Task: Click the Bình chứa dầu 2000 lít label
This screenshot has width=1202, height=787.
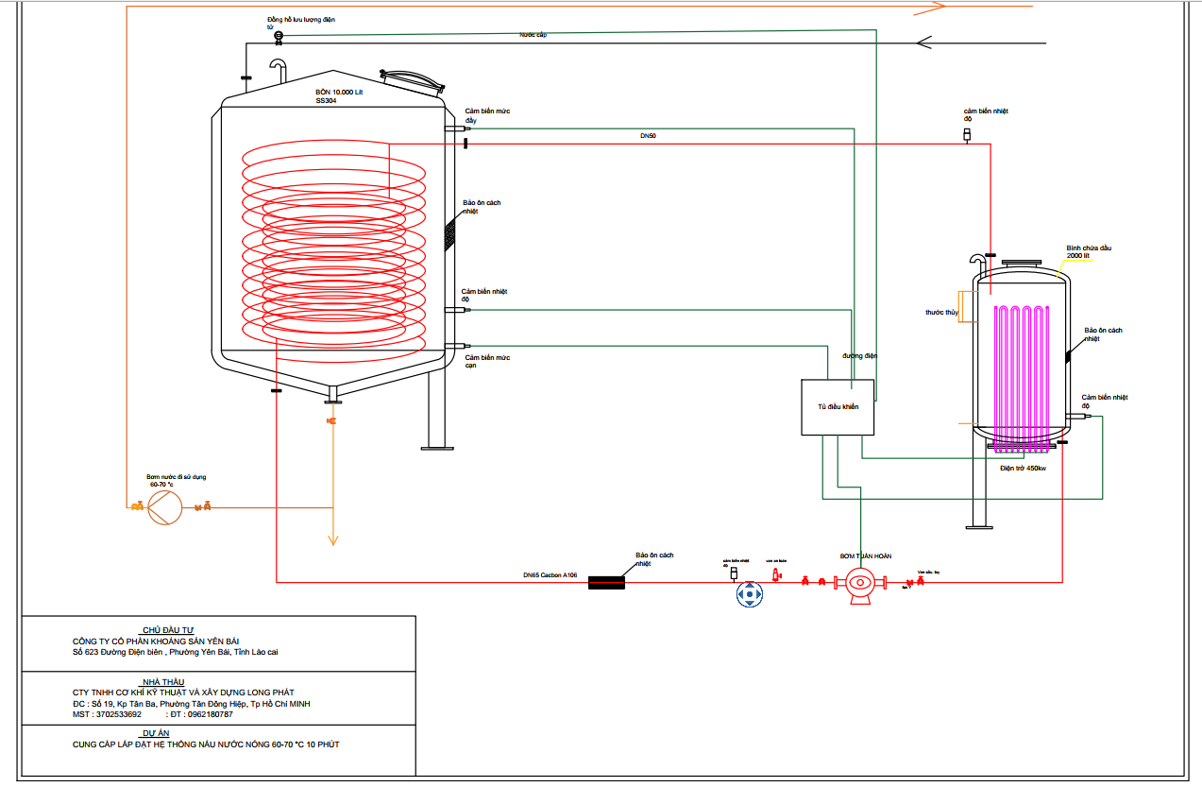Action: [x=1090, y=251]
